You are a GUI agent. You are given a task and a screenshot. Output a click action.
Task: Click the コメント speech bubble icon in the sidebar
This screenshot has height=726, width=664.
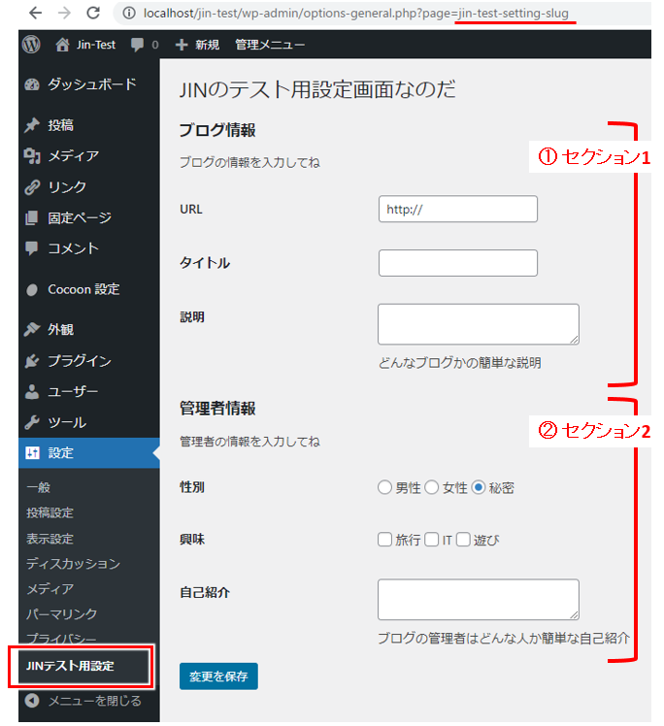32,248
